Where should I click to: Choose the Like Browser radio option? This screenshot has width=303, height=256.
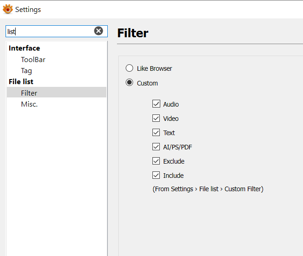tap(130, 68)
